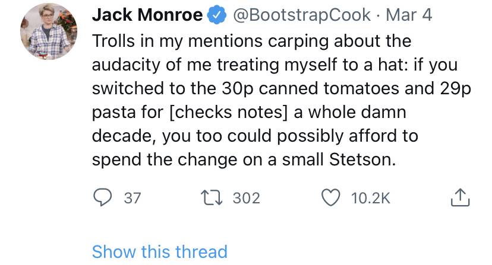
Task: Click the 37 replies count
Action: pyautogui.click(x=132, y=198)
